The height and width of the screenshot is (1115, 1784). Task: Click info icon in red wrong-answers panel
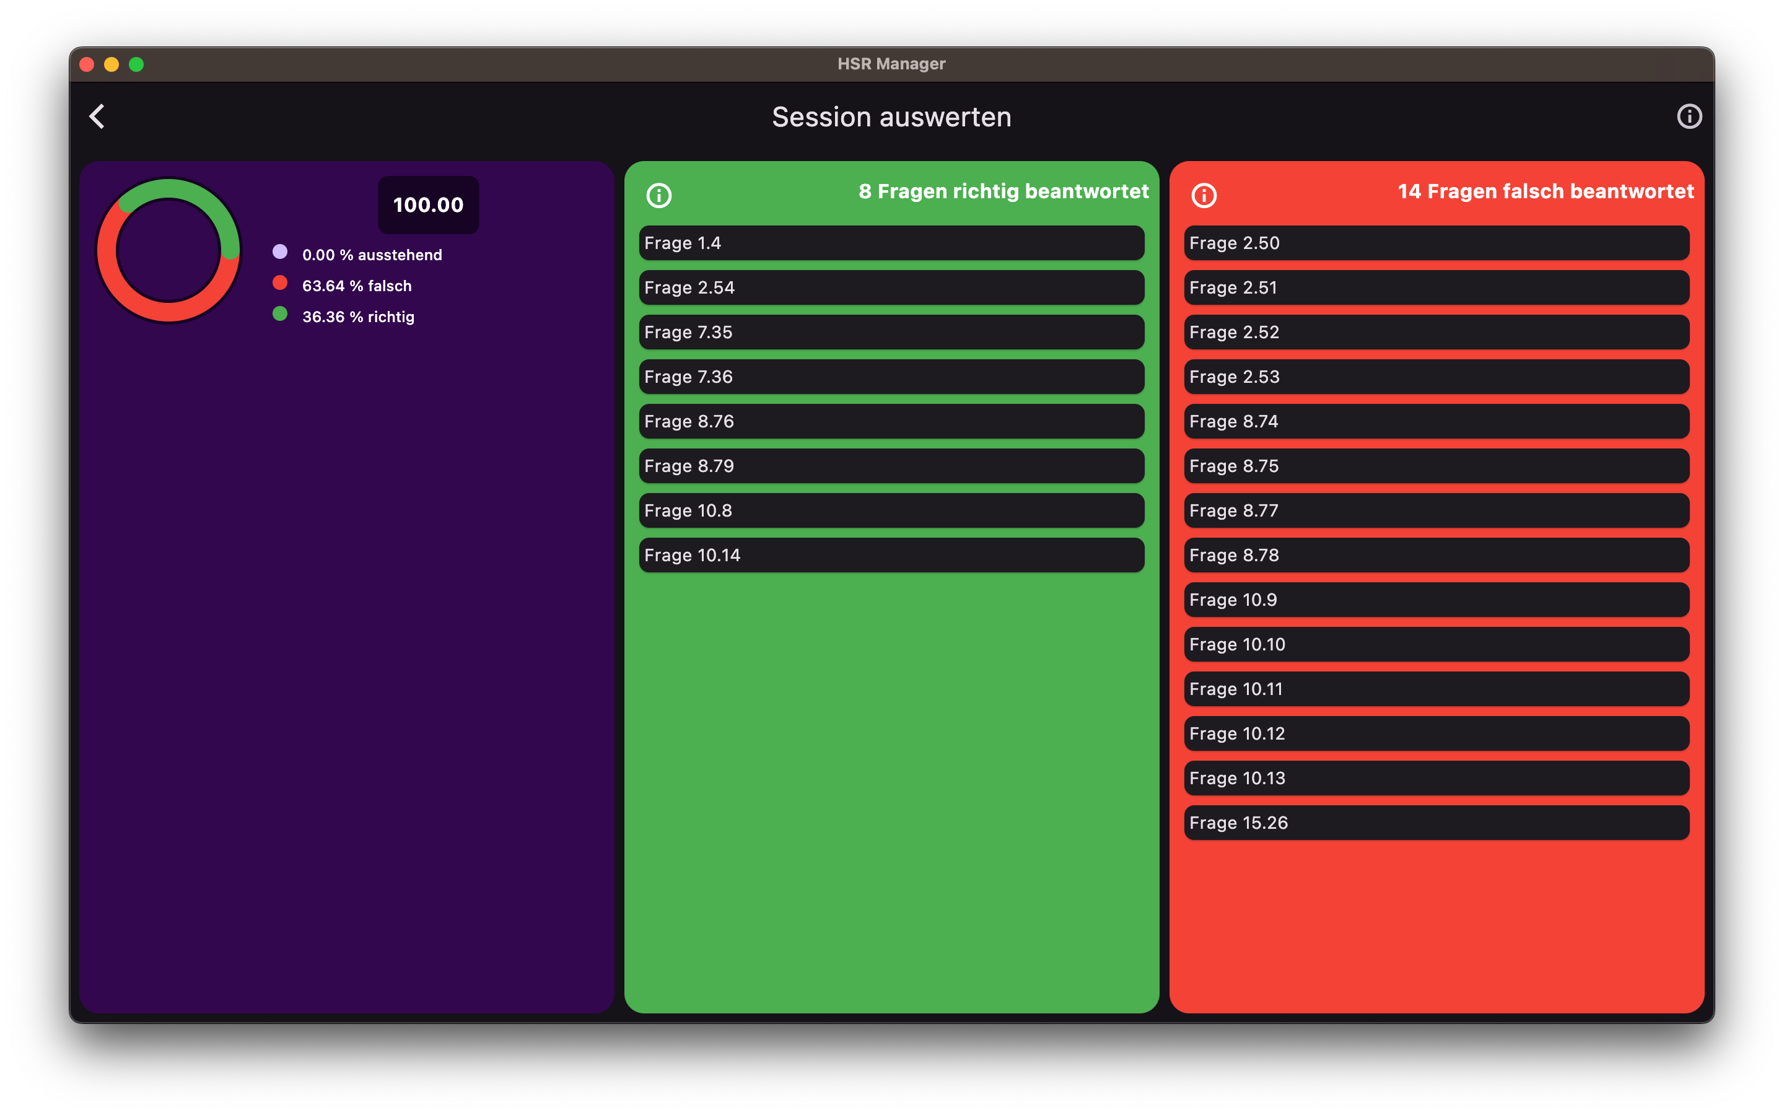(x=1204, y=195)
